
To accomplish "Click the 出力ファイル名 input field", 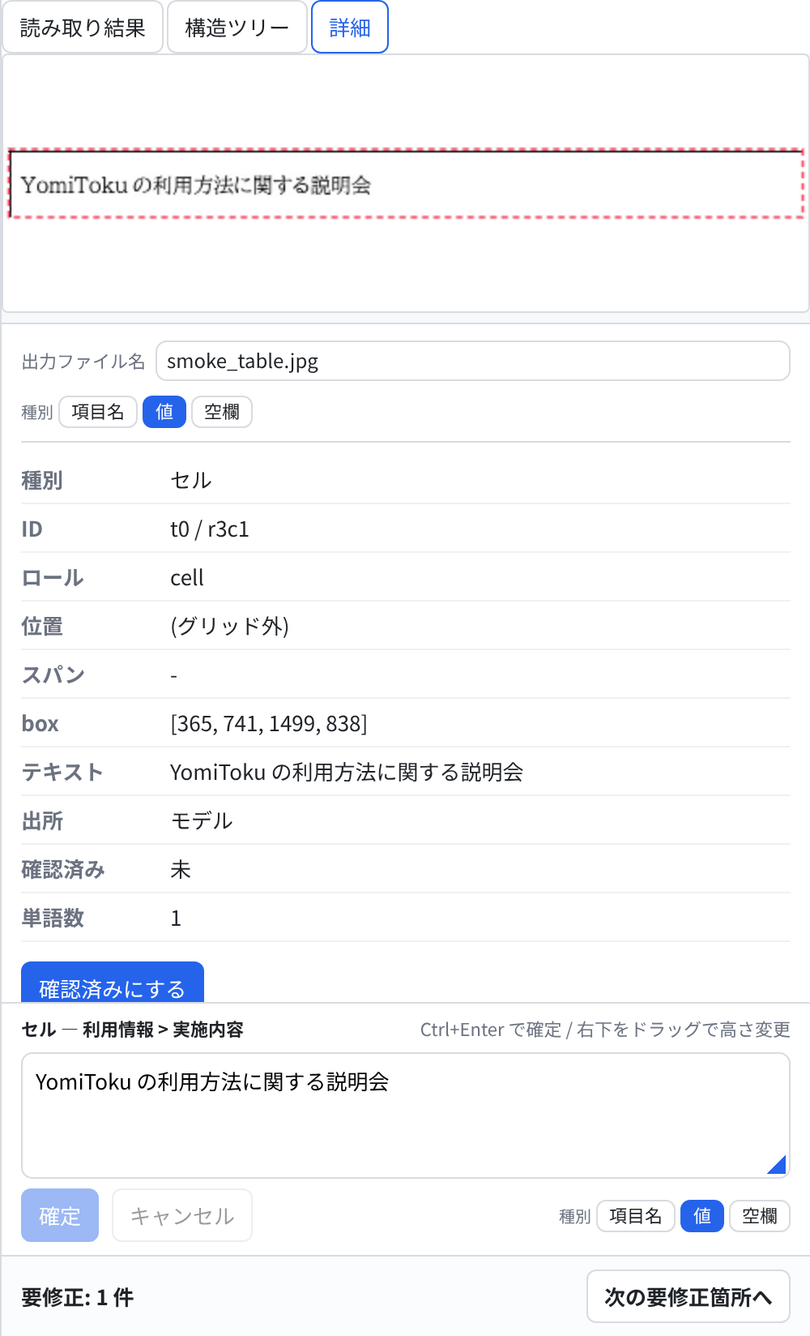I will coord(473,361).
